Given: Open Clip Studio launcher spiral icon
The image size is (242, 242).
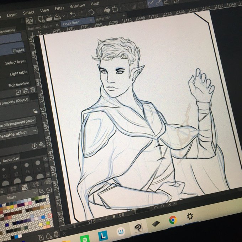Looking at the screenshot, I should coord(29,21).
